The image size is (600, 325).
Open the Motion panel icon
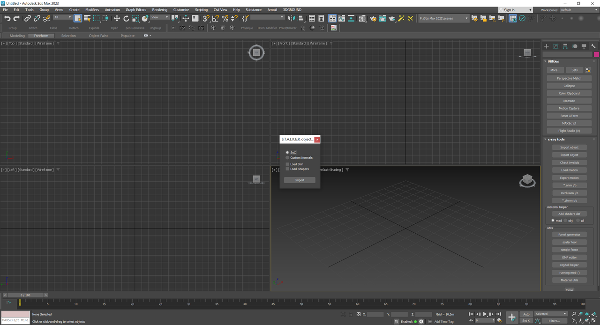[x=575, y=46]
